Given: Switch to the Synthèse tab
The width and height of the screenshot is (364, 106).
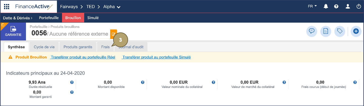Looking at the screenshot, I should [16, 47].
